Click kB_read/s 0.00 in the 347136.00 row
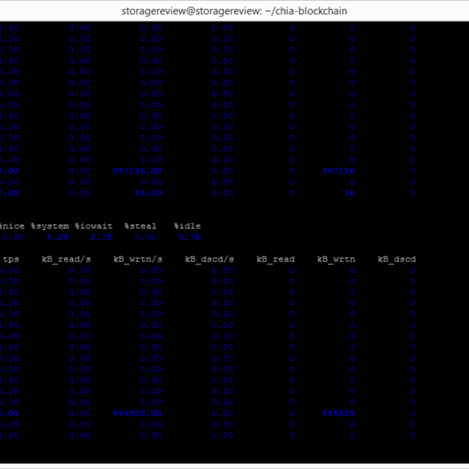Viewport: 469px width, 469px height. point(79,171)
